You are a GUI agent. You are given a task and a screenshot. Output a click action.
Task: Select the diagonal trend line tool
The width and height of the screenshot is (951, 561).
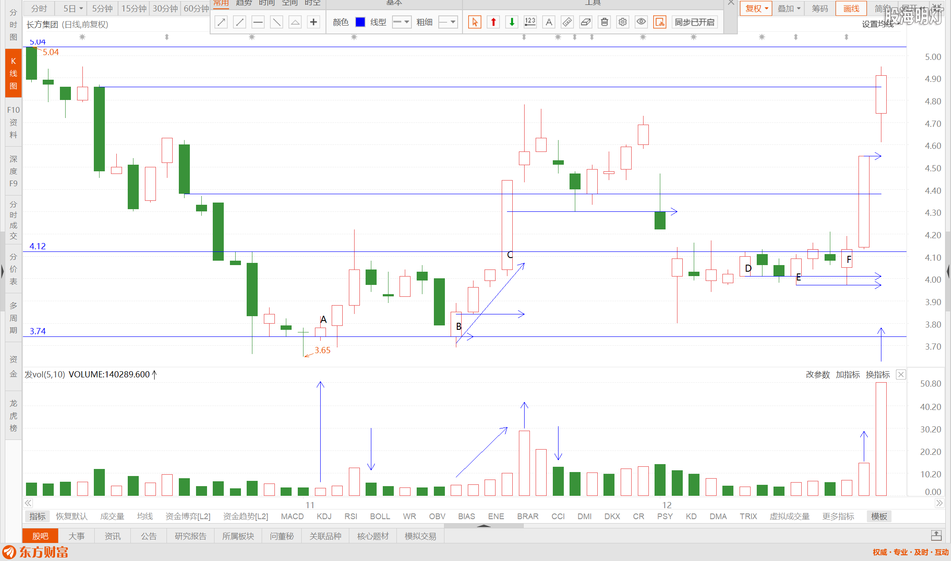click(277, 22)
